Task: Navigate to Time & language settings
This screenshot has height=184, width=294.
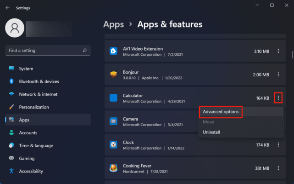Action: pos(48,145)
